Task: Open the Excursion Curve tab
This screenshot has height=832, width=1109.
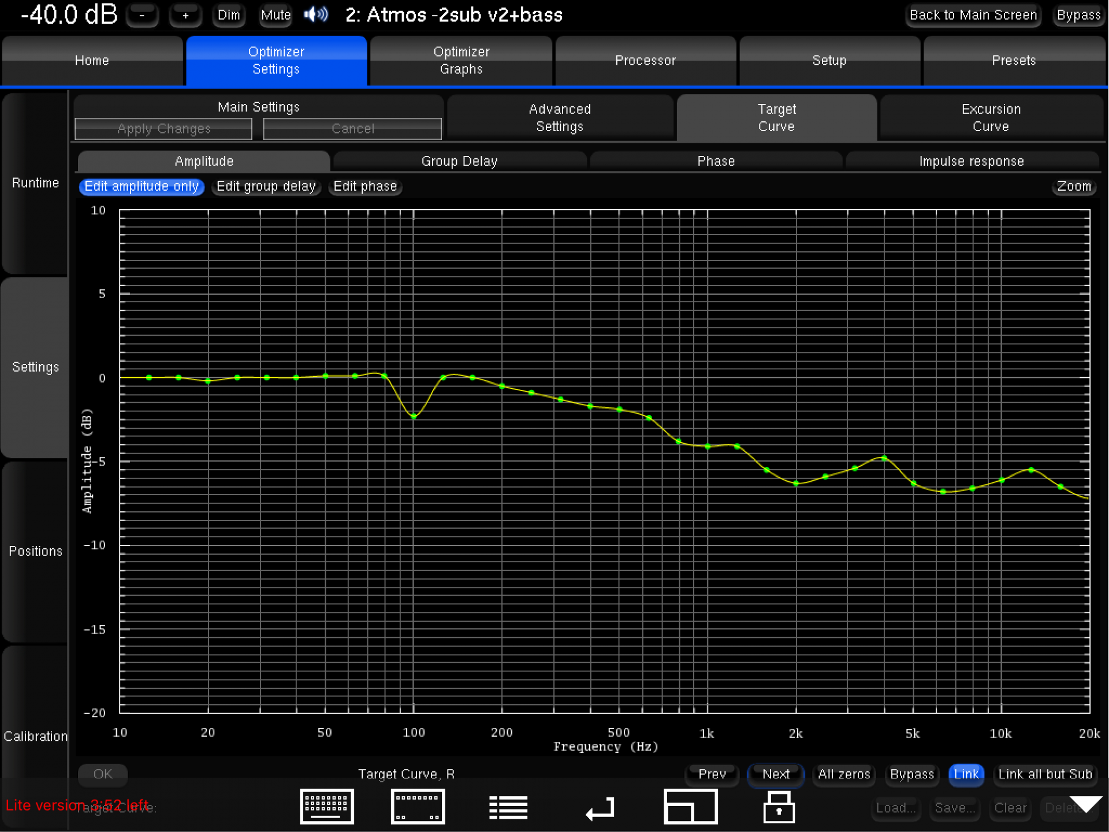Action: [991, 118]
